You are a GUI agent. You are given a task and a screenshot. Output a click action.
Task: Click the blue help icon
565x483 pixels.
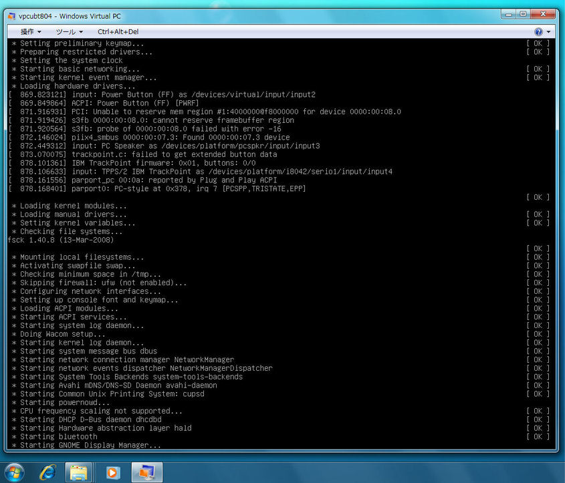(538, 31)
